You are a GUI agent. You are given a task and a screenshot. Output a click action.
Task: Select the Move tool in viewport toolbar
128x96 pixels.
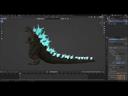(2, 26)
